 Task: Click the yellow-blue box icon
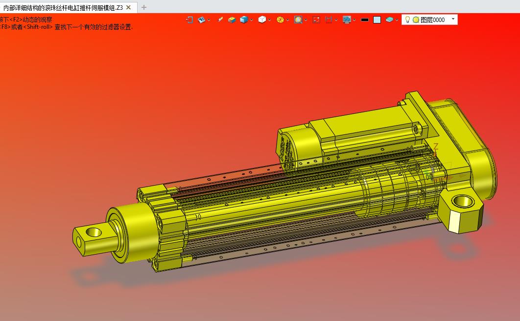[x=232, y=20]
